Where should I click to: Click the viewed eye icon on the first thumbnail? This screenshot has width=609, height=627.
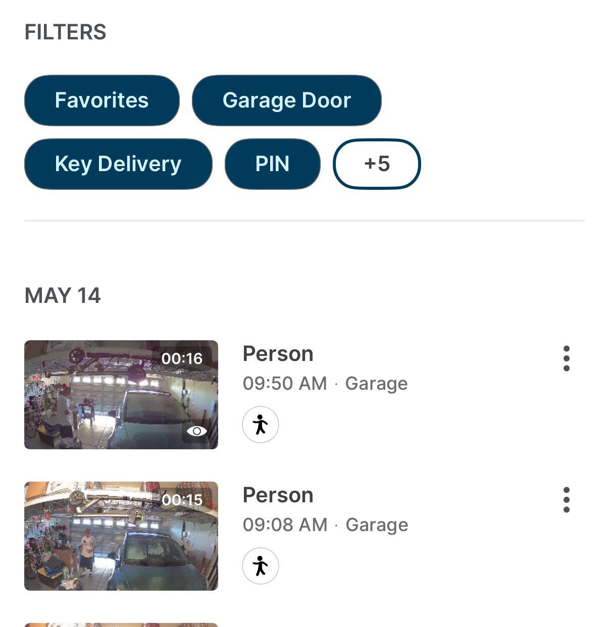coord(197,431)
